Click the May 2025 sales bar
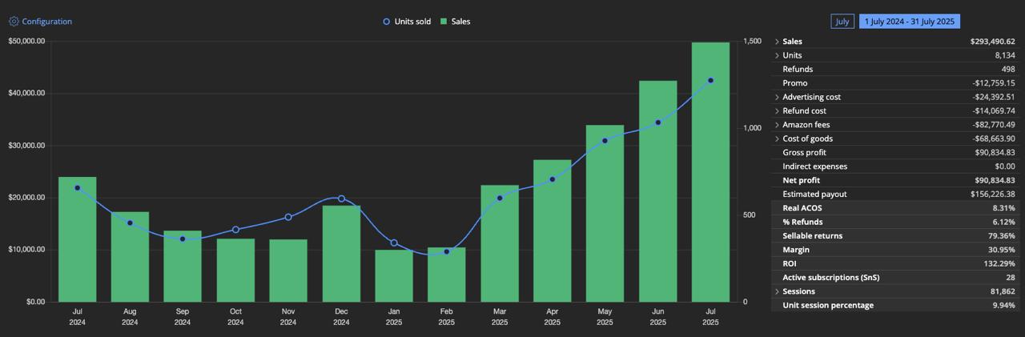Viewport: 1025px width, 337px height. point(605,214)
